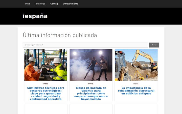Screen dimensions: 182x114
Task: Open the Gaming menu item
Action: [x=54, y=4]
